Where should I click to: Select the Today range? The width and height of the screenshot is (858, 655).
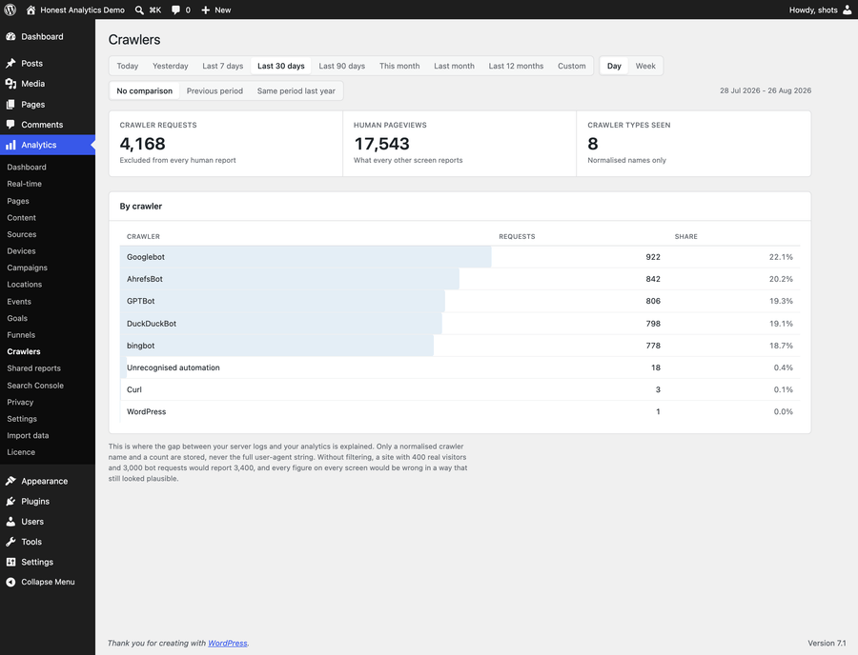pyautogui.click(x=128, y=66)
